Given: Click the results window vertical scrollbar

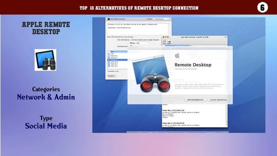Looking at the screenshot, I should tap(227, 115).
